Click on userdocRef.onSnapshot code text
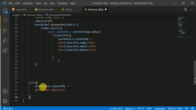The image size is (196, 110). (x=50, y=25)
